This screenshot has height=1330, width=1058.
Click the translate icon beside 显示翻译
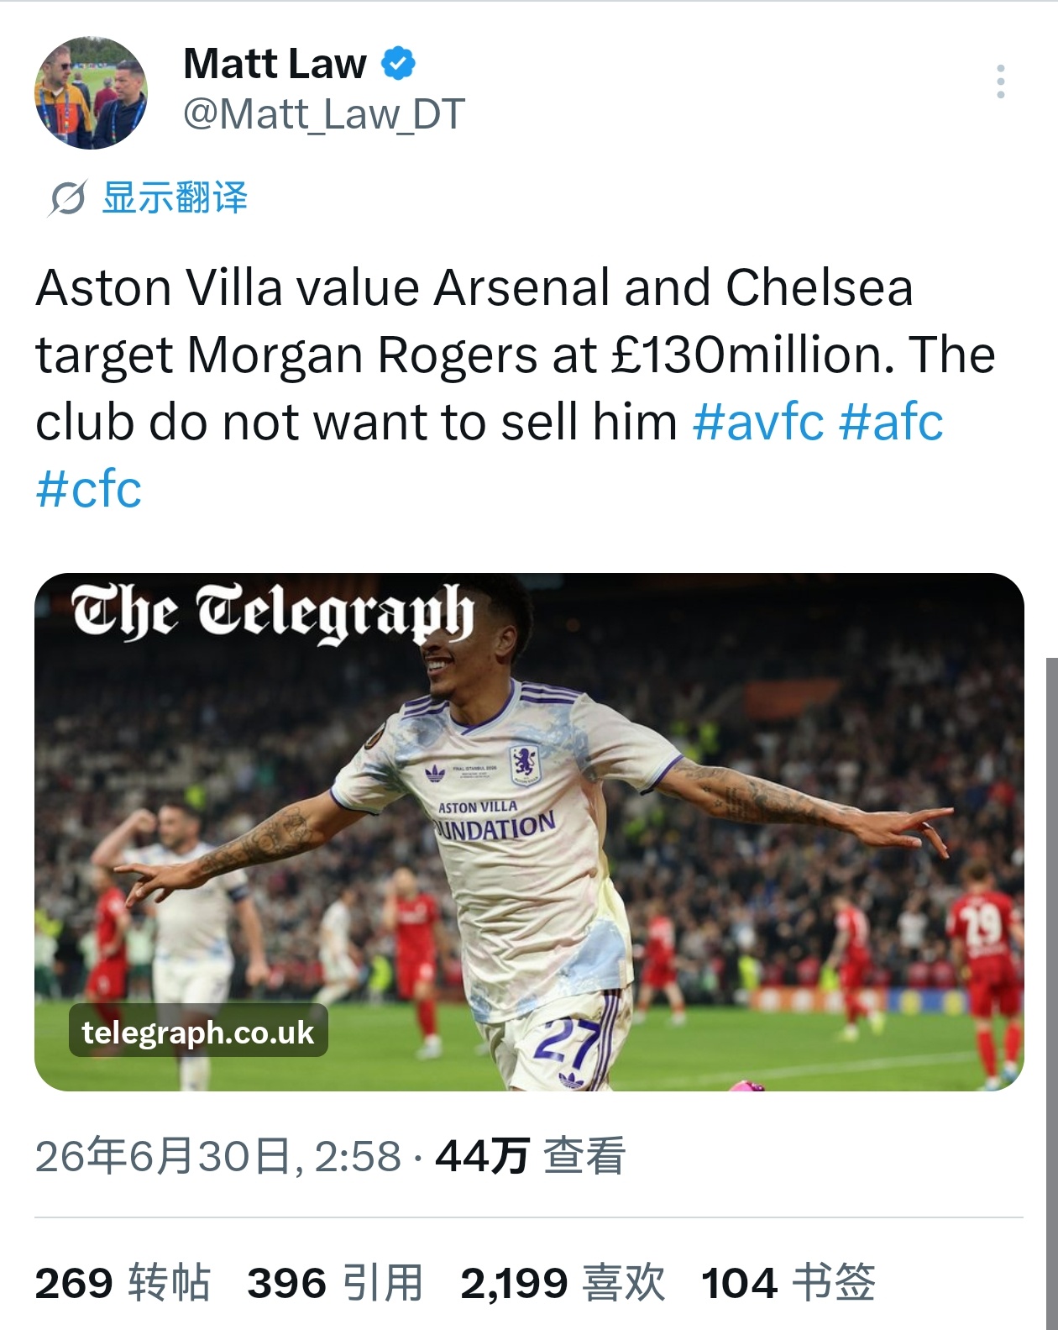pos(67,198)
